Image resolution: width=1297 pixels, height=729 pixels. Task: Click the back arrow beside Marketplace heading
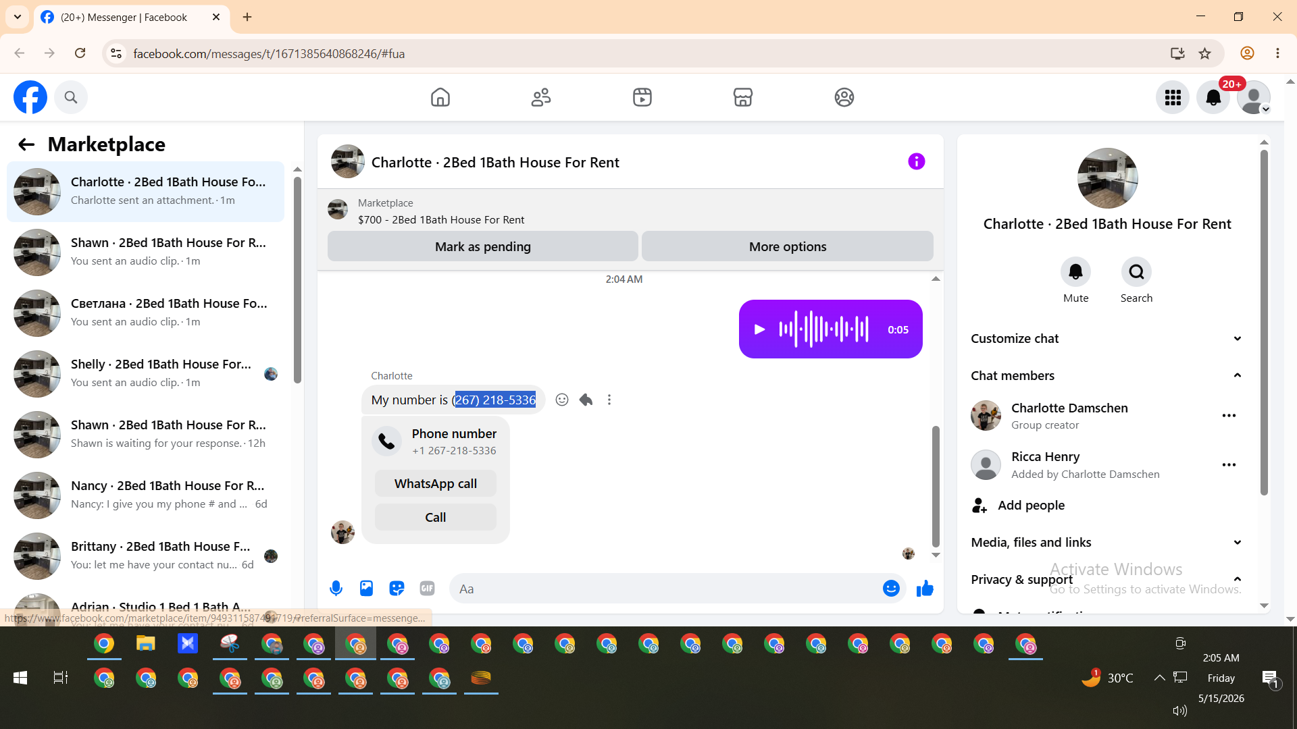pos(26,144)
